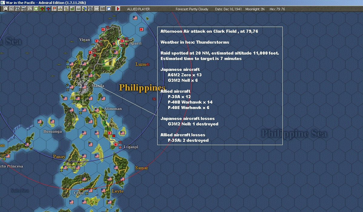This screenshot has height=212, width=363.
Task: Click 'P-35A: 2 destroyed' loss line
Action: tap(188, 140)
